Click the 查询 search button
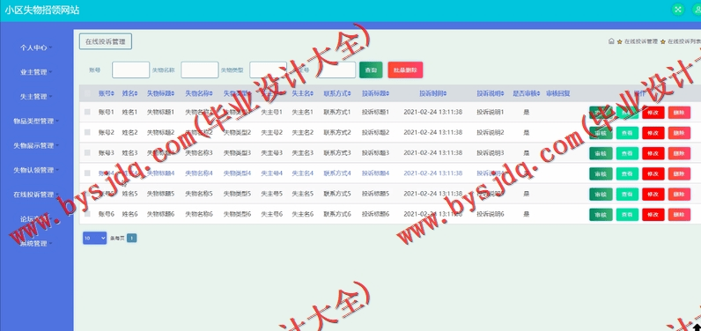 pos(371,70)
